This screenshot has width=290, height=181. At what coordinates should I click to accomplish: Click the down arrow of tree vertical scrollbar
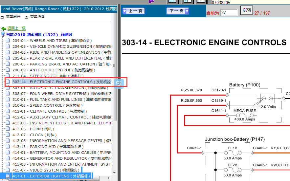(x=114, y=173)
